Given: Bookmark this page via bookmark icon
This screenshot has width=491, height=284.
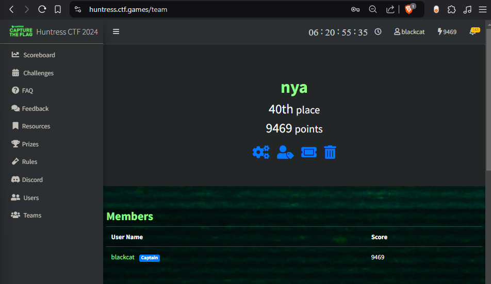Looking at the screenshot, I should click(x=58, y=9).
